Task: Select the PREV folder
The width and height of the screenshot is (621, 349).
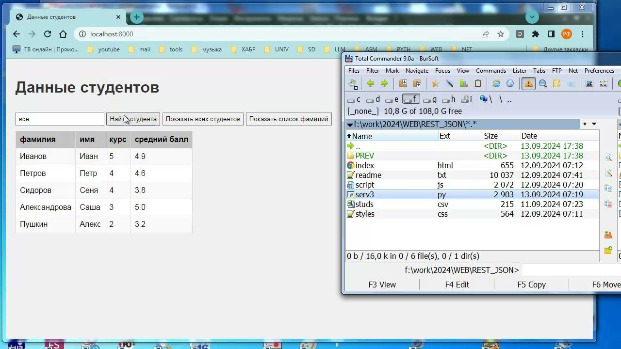Action: pyautogui.click(x=473, y=156)
